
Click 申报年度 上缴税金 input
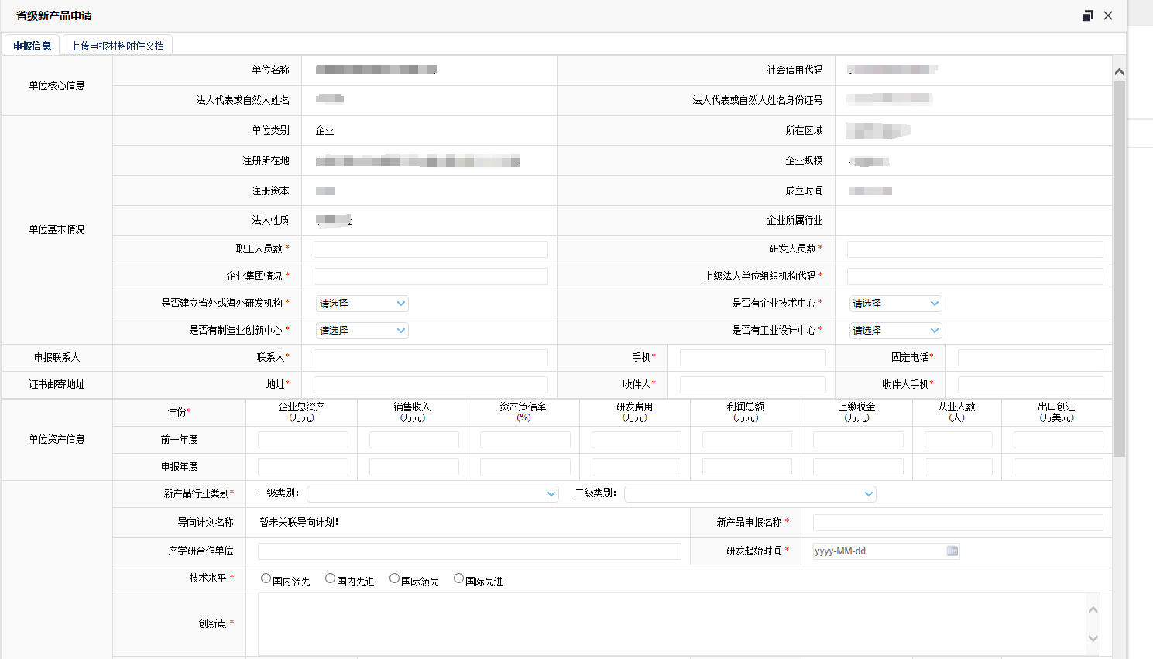(x=858, y=467)
